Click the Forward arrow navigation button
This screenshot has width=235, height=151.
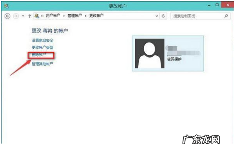point(16,16)
